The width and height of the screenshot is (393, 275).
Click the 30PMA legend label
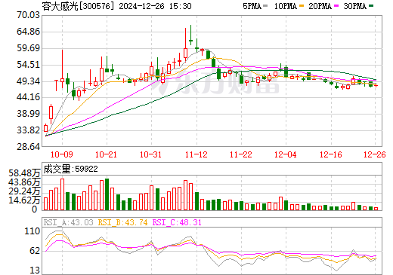click(x=354, y=6)
